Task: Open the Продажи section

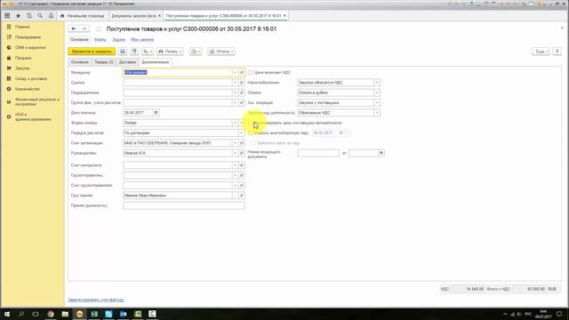Action: (x=23, y=58)
